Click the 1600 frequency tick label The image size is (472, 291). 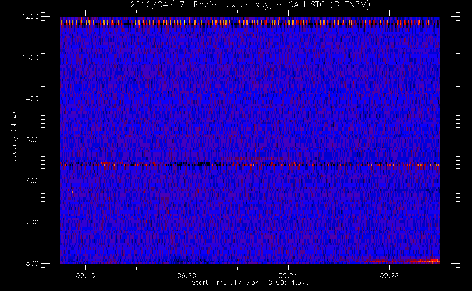tap(30, 181)
